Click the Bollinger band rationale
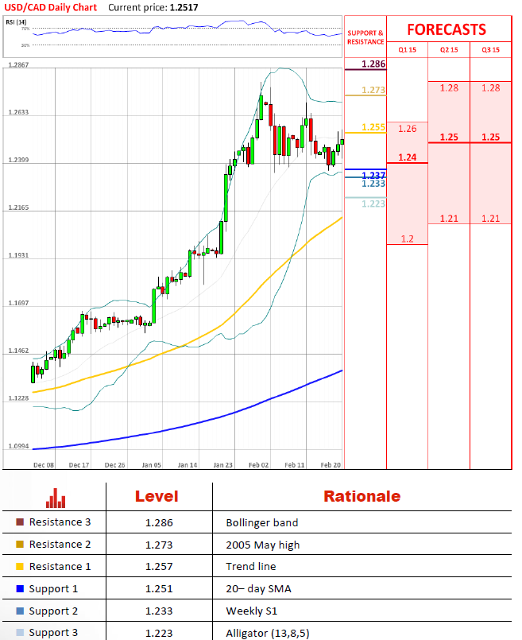Image resolution: width=522 pixels, height=640 pixels. (262, 522)
